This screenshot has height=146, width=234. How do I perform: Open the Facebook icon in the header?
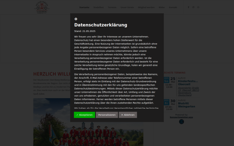click(x=188, y=7)
